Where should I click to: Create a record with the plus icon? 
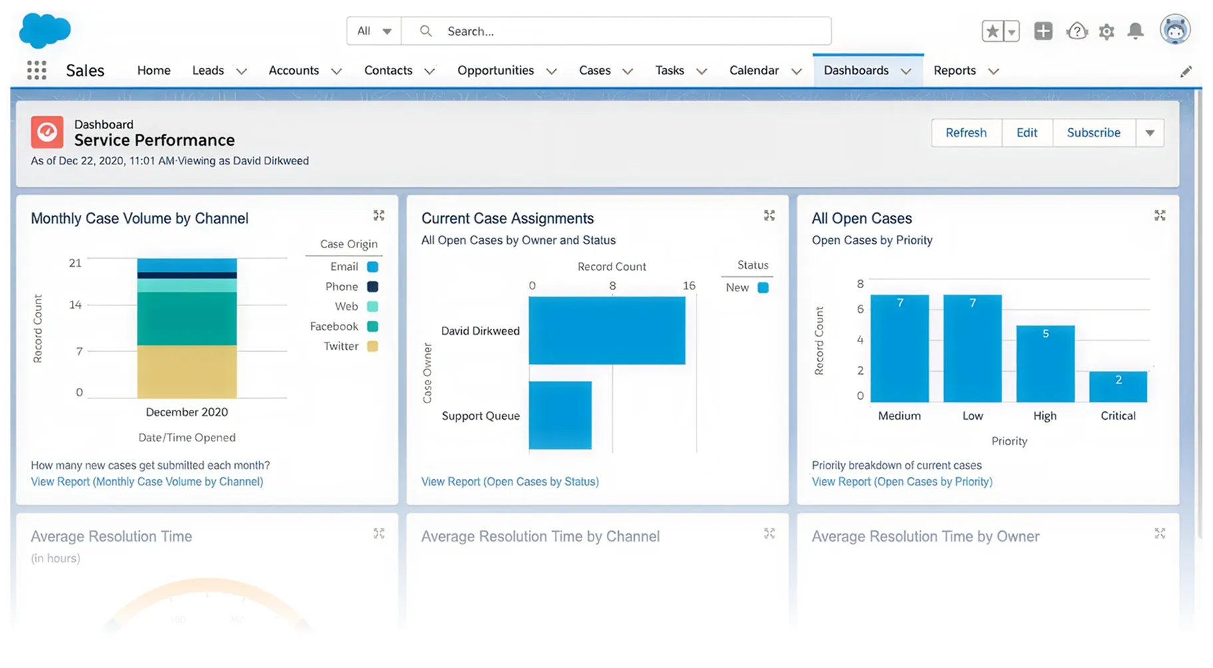1043,31
